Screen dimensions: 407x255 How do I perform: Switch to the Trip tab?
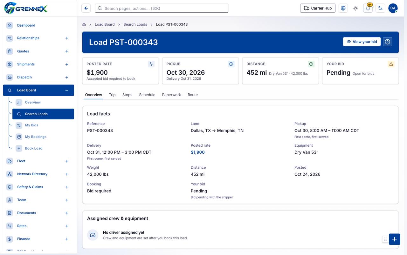[112, 95]
